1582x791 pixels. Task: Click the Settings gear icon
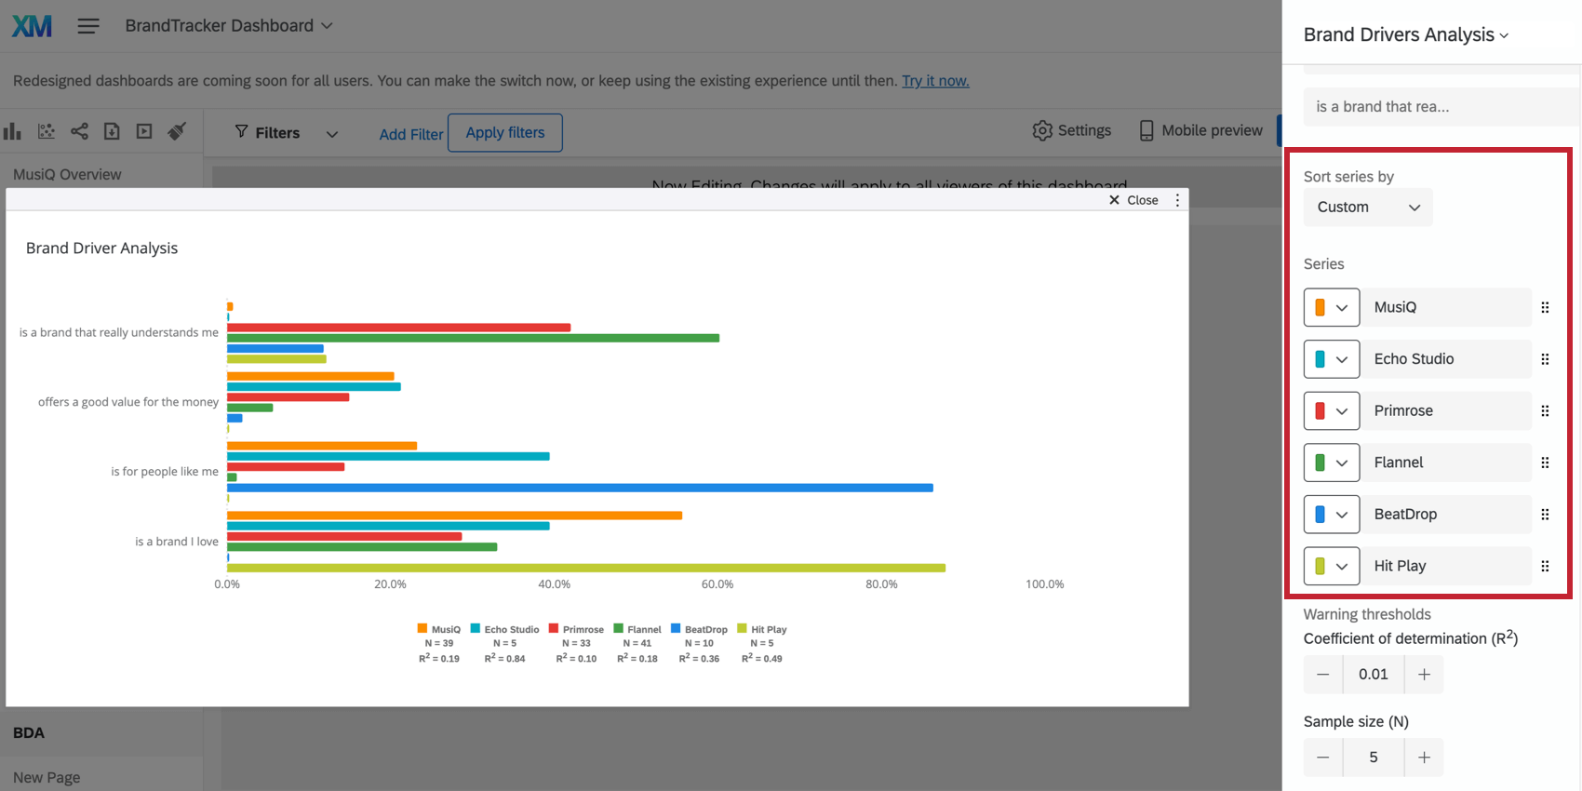(x=1042, y=130)
